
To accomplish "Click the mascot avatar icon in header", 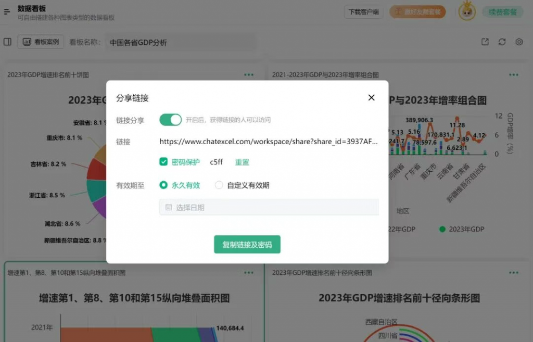I will tap(467, 12).
